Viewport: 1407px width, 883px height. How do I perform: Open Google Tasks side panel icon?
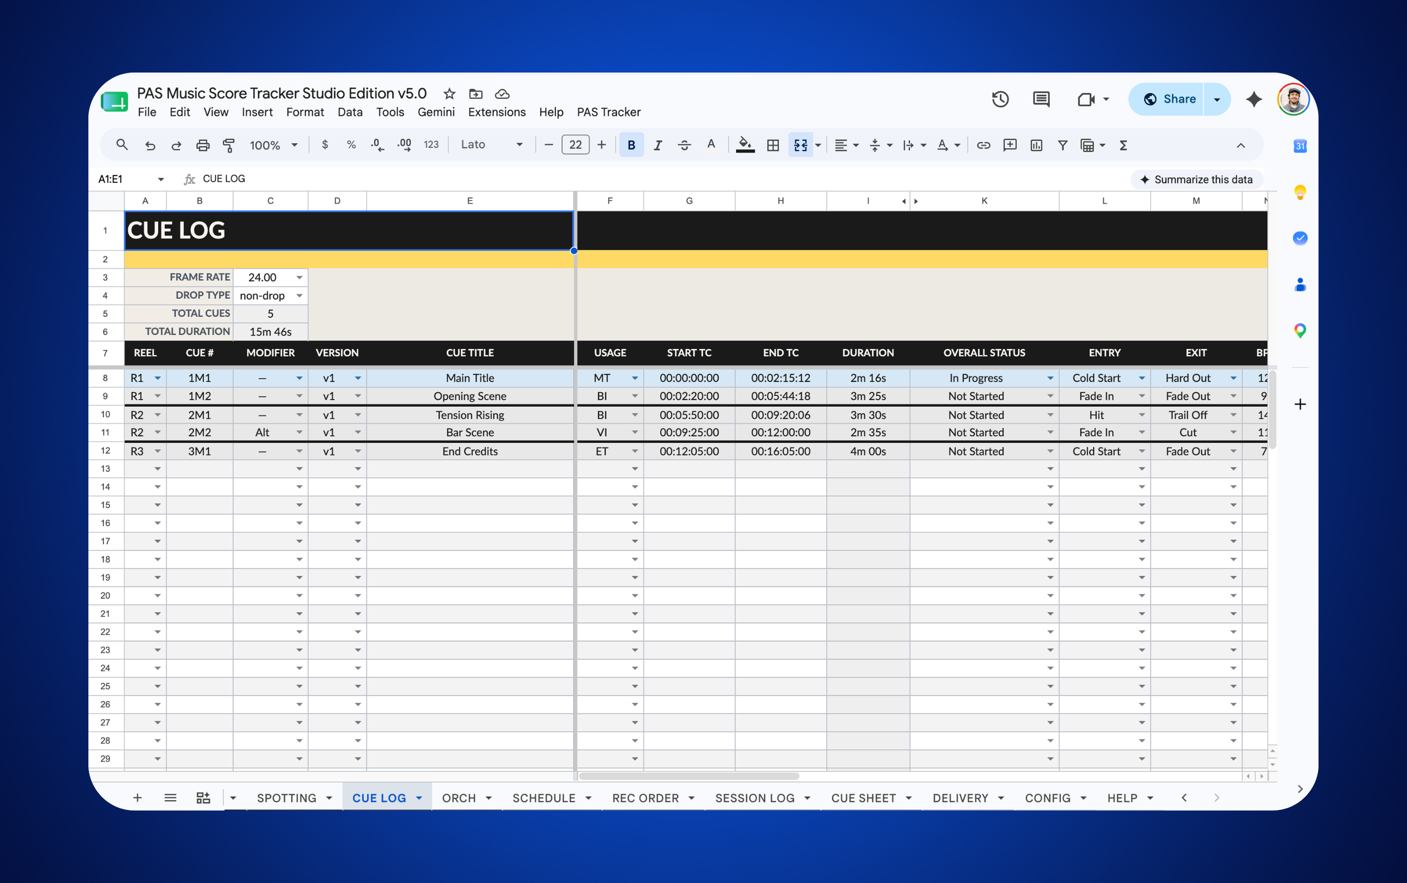click(1300, 238)
